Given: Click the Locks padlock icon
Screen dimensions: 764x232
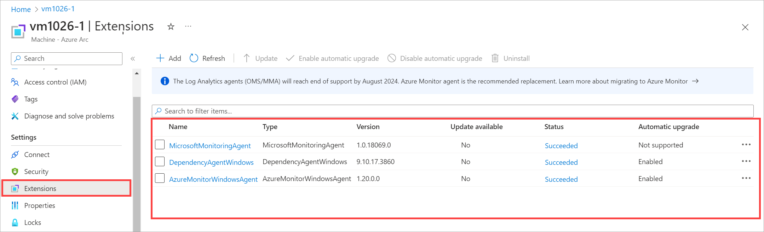Looking at the screenshot, I should tap(15, 222).
